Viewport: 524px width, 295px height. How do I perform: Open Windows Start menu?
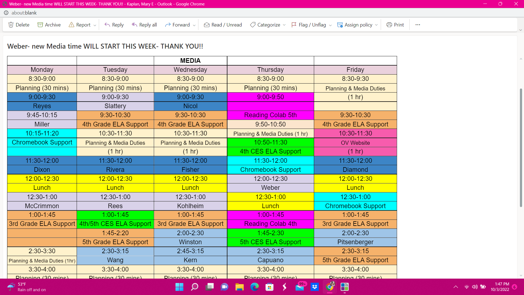(179, 287)
